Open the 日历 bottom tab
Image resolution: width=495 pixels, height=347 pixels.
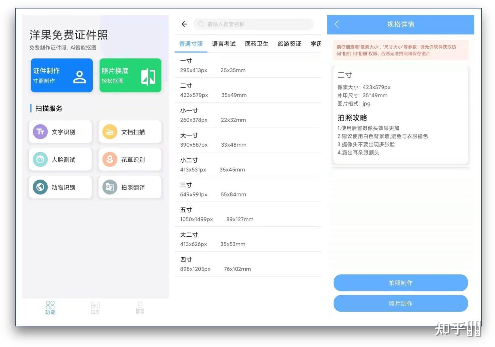click(x=95, y=308)
